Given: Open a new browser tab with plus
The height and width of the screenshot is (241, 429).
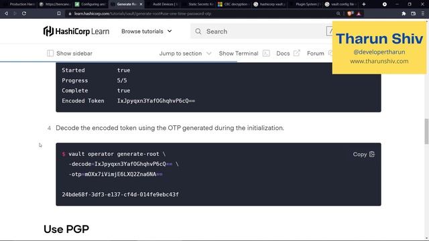Looking at the screenshot, I should pyautogui.click(x=363, y=4).
